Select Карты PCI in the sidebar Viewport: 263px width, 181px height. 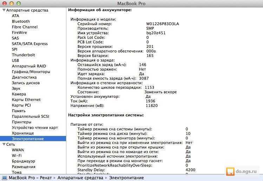[x=21, y=106]
